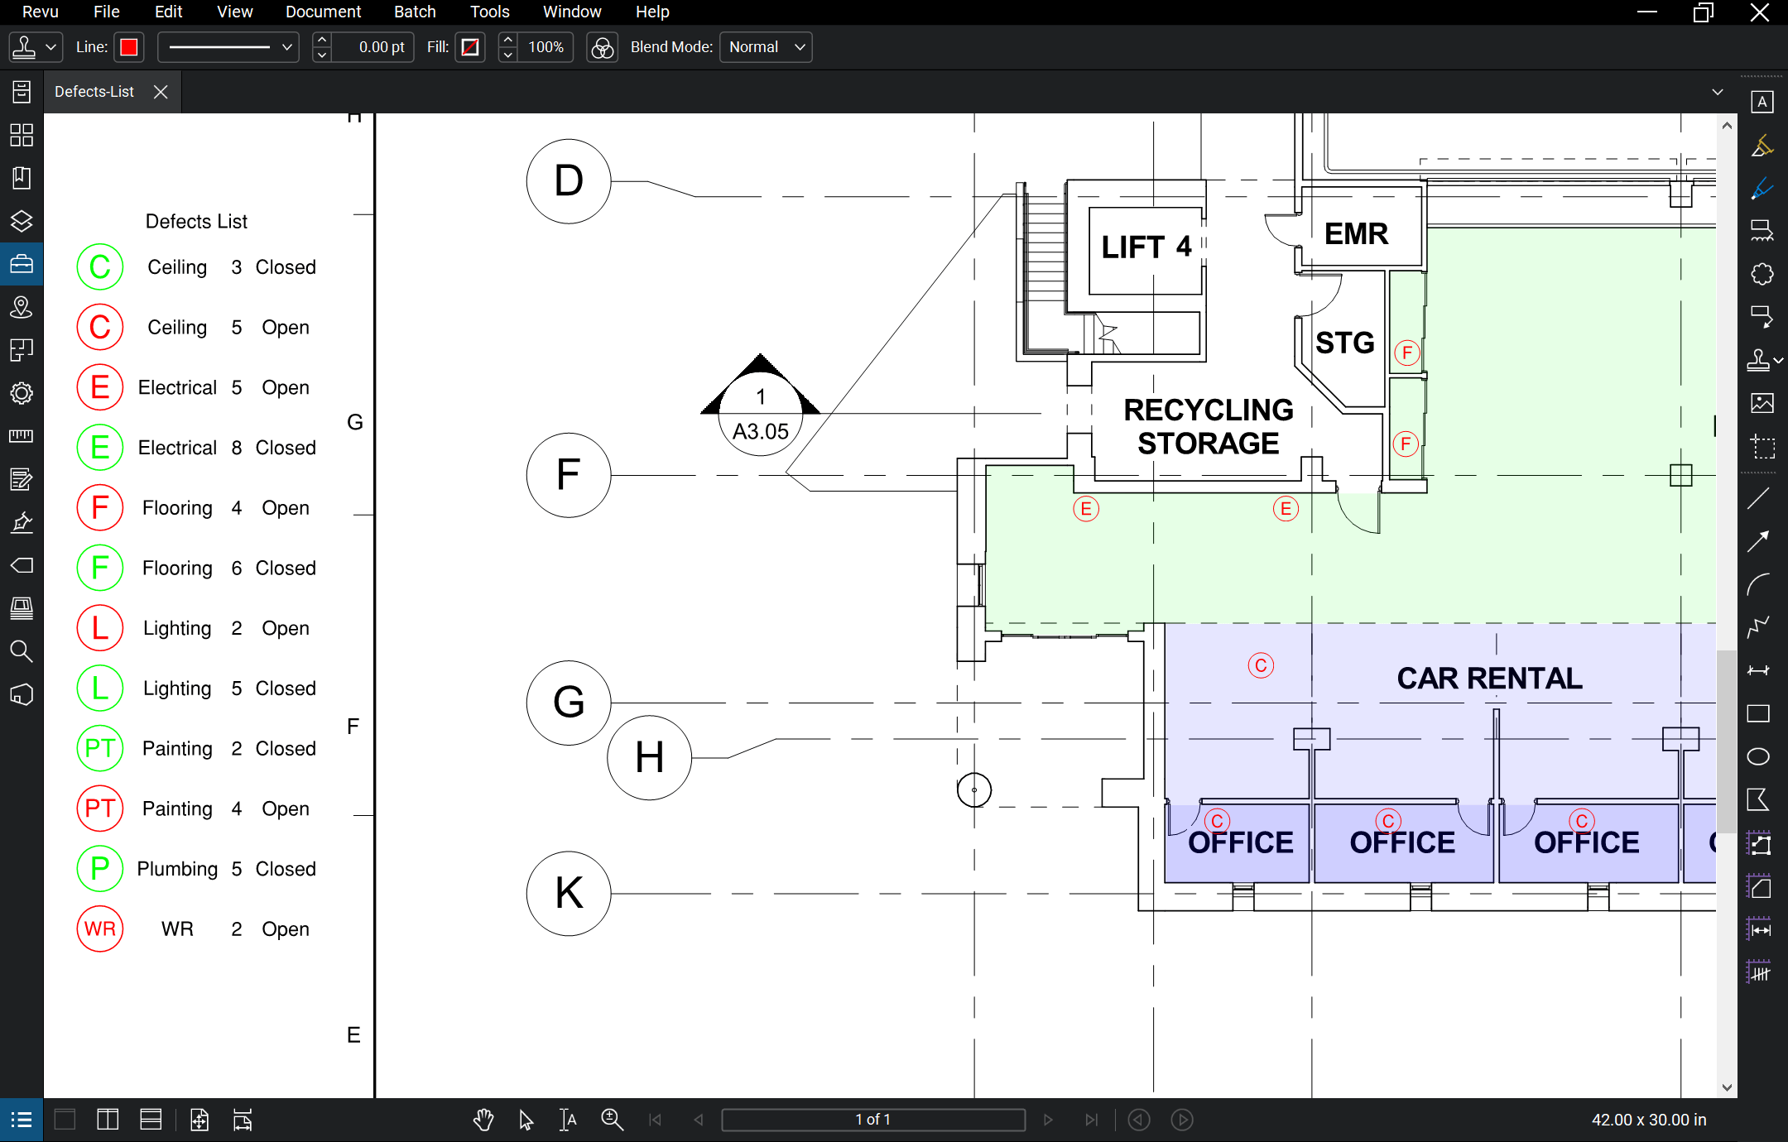Open the Blend Mode dropdown

point(763,47)
